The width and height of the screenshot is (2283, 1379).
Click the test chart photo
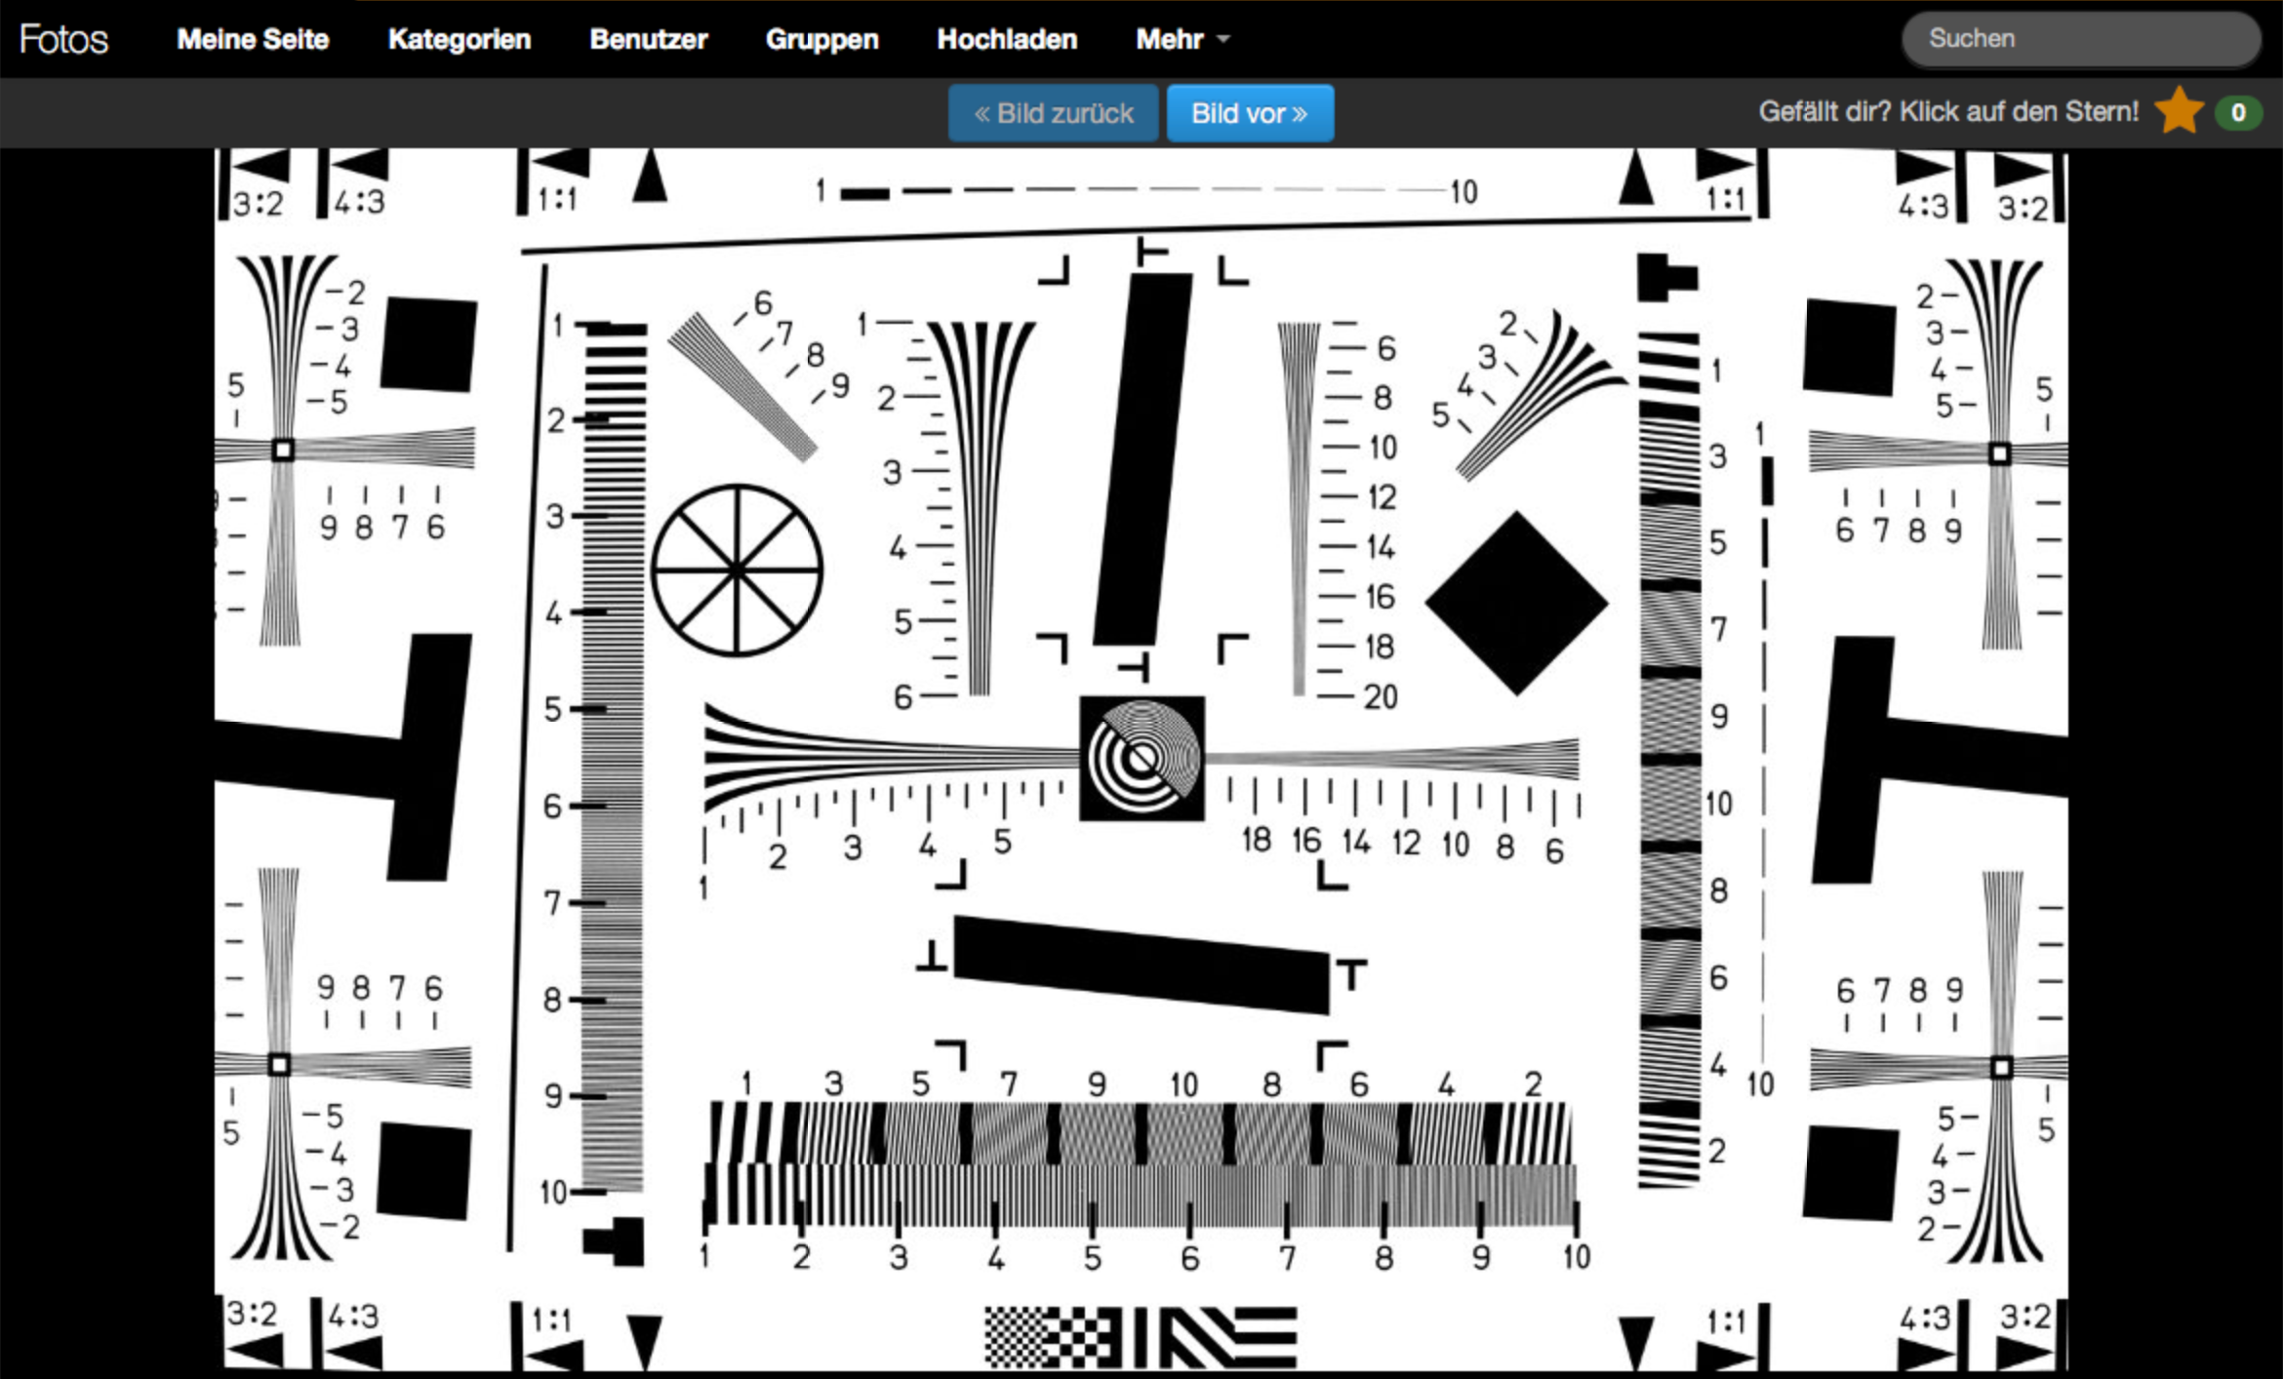pyautogui.click(x=1141, y=760)
